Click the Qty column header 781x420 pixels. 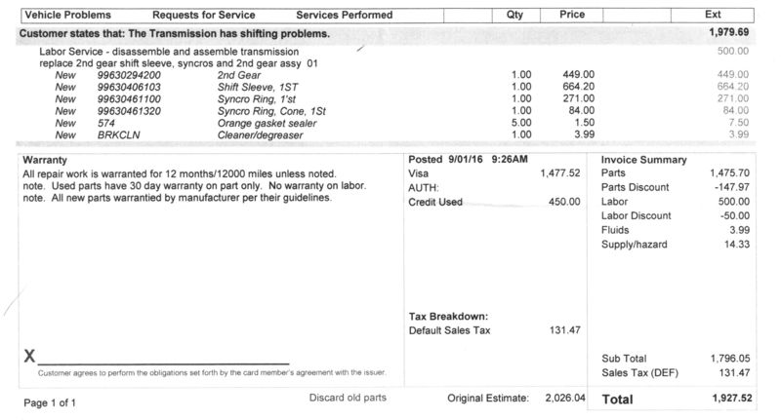click(515, 16)
